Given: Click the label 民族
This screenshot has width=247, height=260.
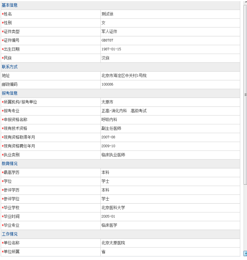Looking at the screenshot, I should (8, 58).
